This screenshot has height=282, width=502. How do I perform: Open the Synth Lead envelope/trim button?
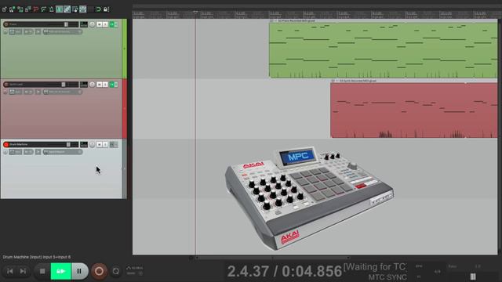click(16, 92)
